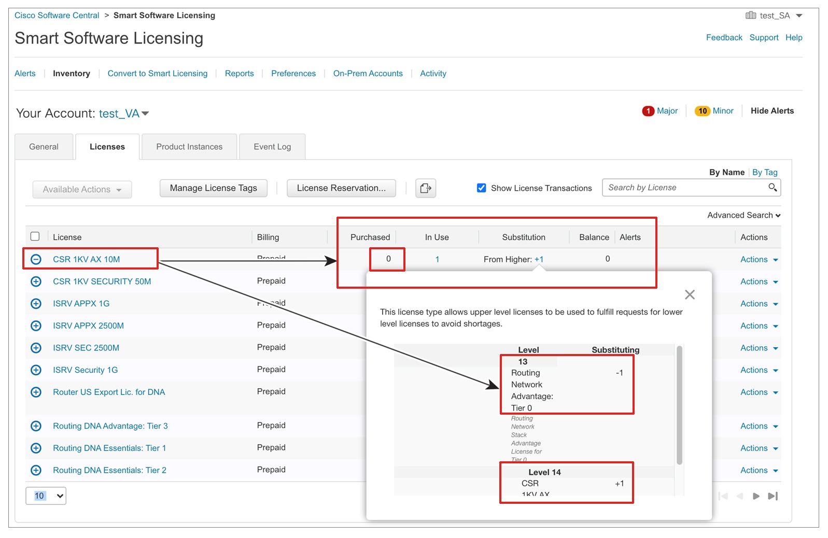828x538 pixels.
Task: Go to next page arrow
Action: pos(756,496)
